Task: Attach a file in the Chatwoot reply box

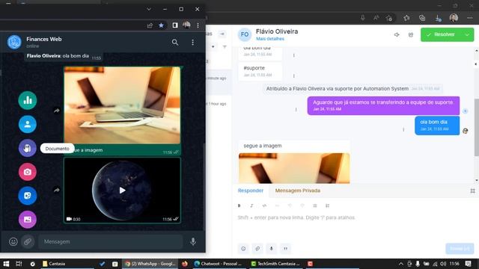Action: (x=257, y=249)
